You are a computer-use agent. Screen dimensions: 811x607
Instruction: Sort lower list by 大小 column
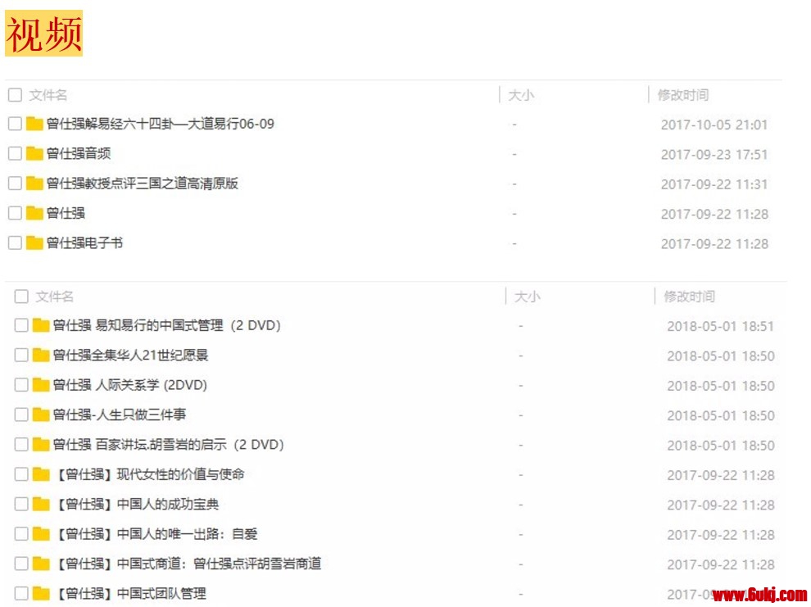pyautogui.click(x=528, y=297)
